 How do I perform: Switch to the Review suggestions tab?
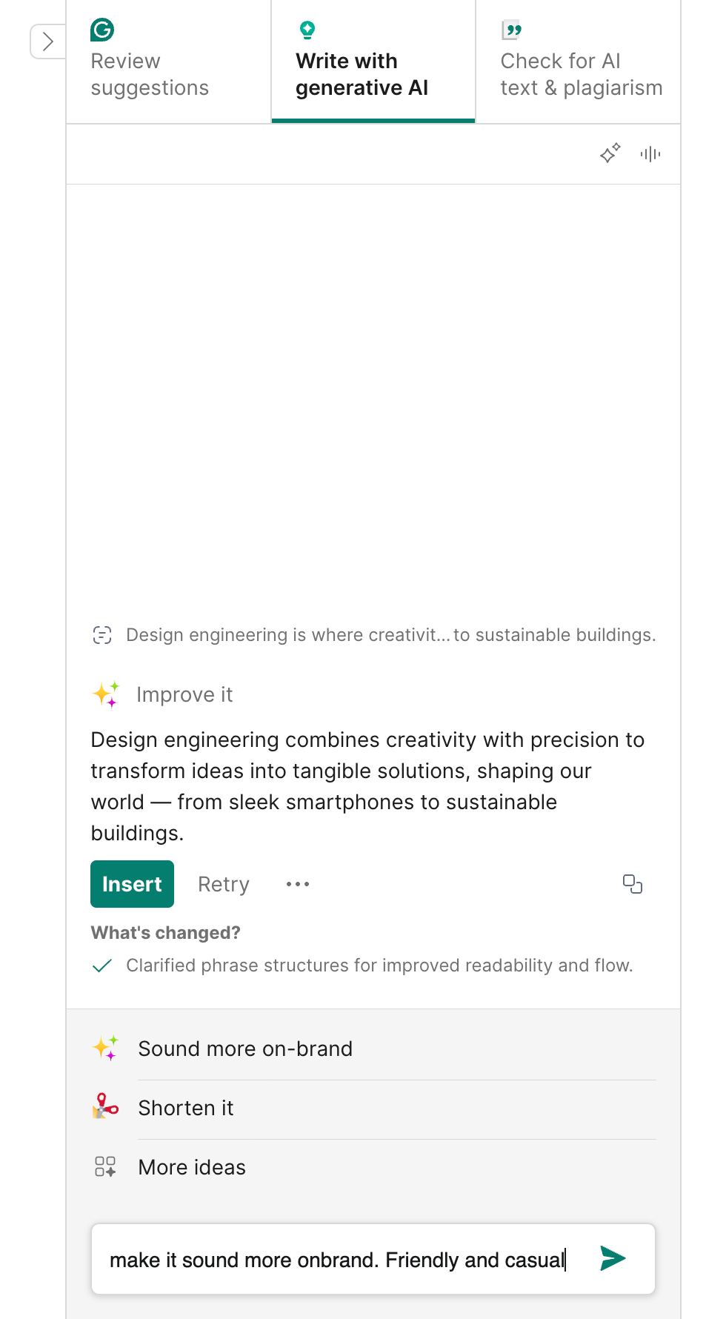pyautogui.click(x=150, y=73)
